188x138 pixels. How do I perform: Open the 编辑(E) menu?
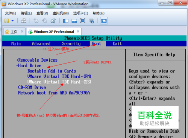tap(26, 13)
